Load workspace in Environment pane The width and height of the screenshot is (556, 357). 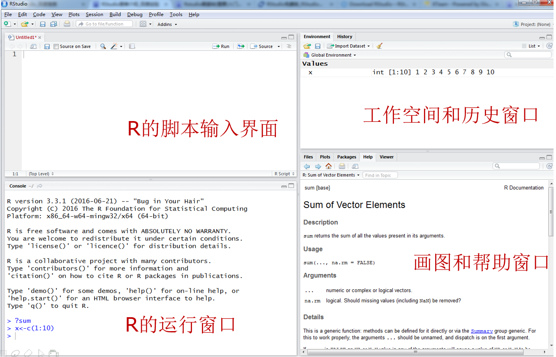pos(307,46)
